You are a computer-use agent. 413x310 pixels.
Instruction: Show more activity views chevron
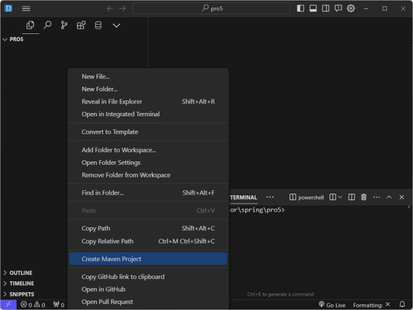[116, 26]
